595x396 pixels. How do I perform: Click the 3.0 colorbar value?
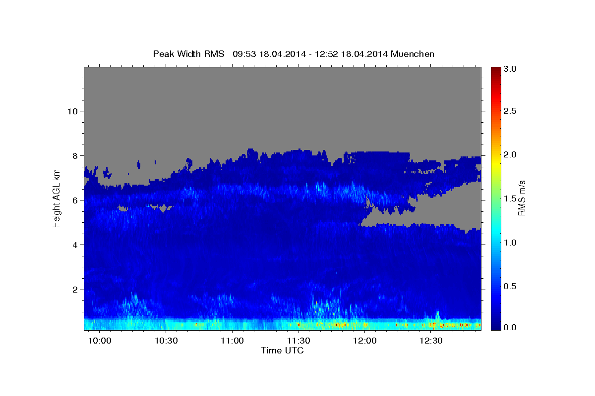click(x=510, y=69)
